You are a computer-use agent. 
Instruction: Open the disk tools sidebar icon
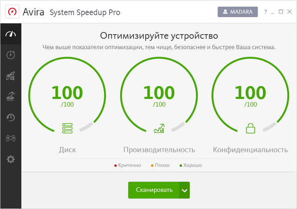click(x=11, y=97)
